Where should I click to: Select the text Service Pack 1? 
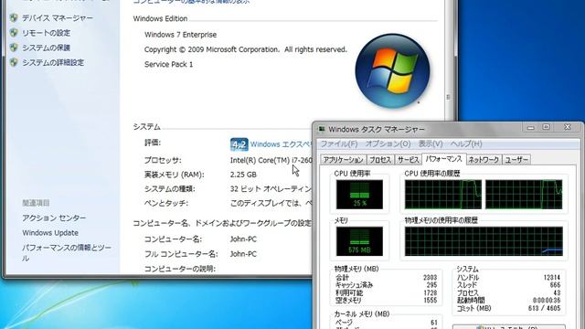pos(168,64)
